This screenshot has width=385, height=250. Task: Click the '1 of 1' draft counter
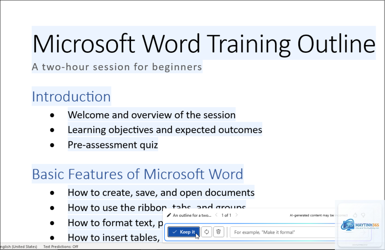tap(226, 215)
